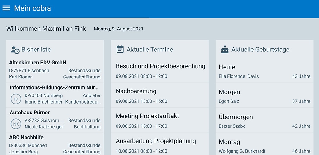This screenshot has width=319, height=155.
Task: Click the Bisherliste person-clock icon
Action: pos(15,50)
